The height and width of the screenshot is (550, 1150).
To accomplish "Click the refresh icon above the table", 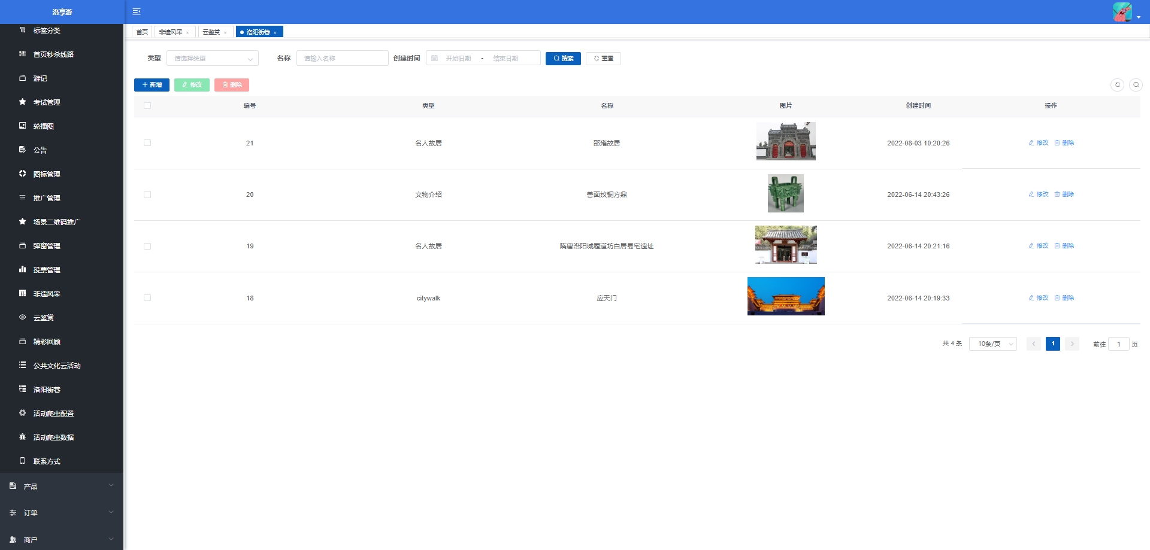I will (x=1117, y=85).
